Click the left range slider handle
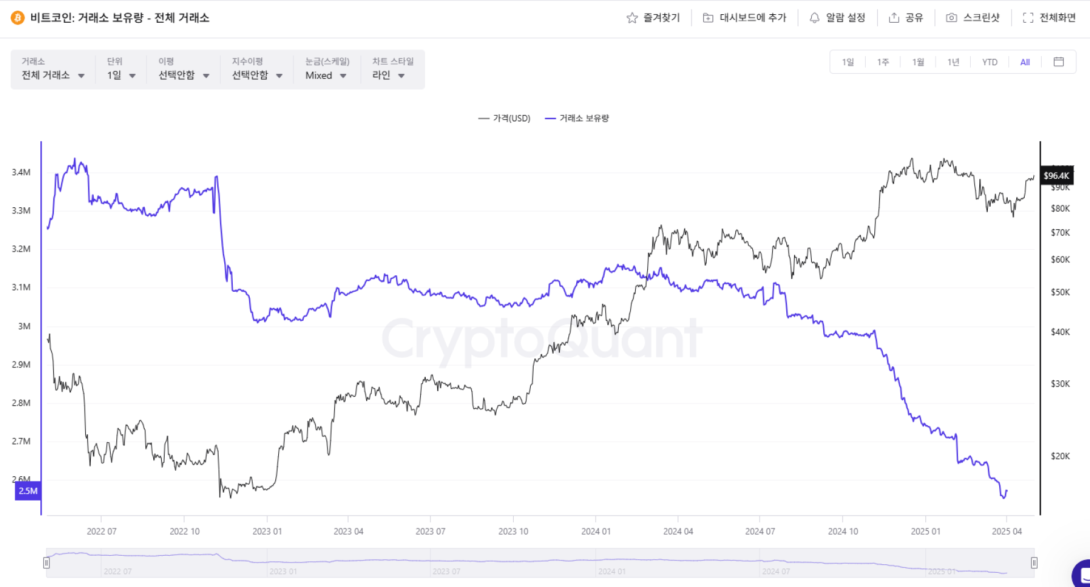The width and height of the screenshot is (1090, 587). pyautogui.click(x=47, y=563)
